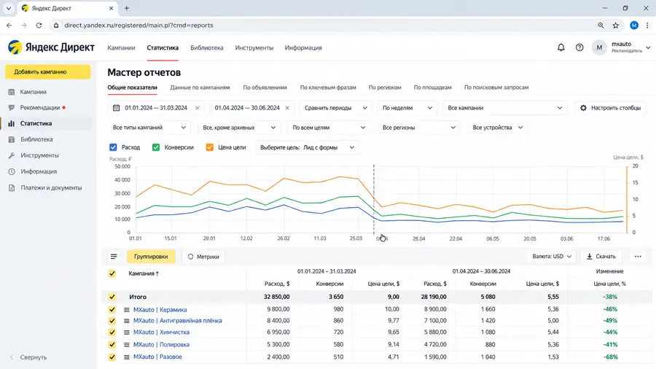Click the Метрики button

pos(203,257)
